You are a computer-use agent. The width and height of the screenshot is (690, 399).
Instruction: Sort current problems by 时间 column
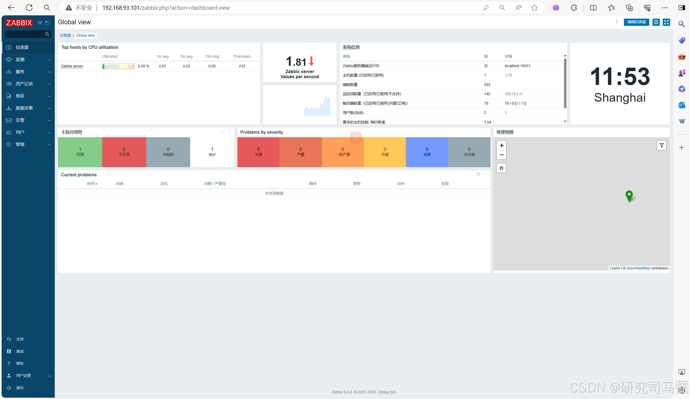(x=92, y=184)
